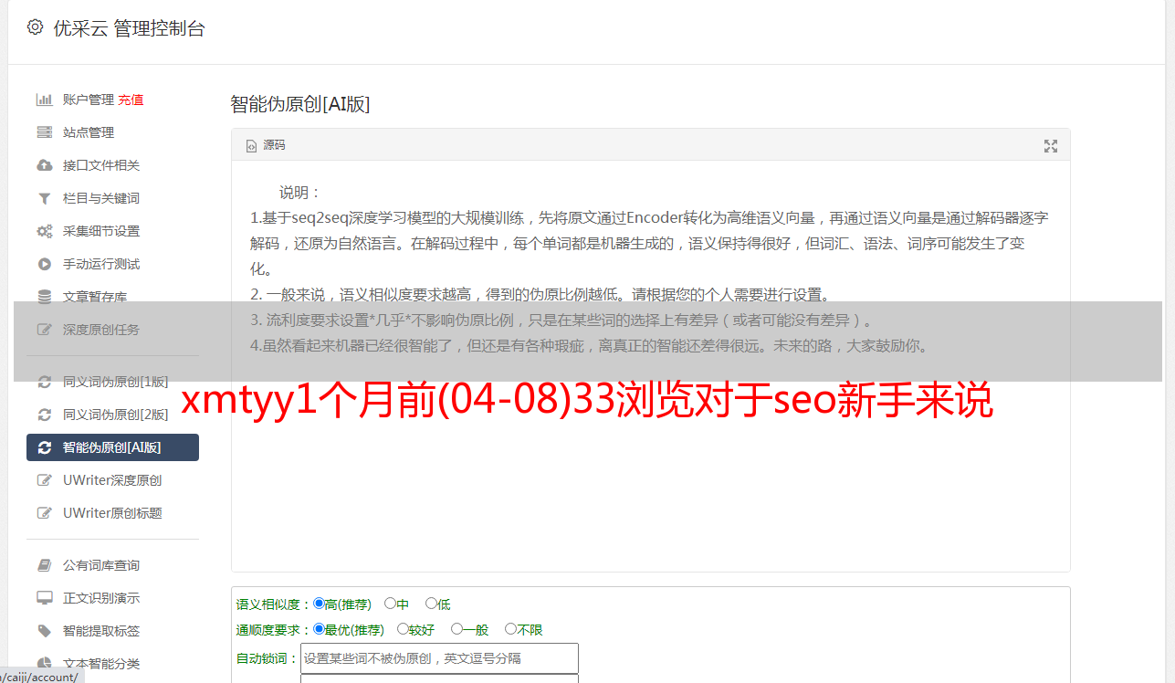Click the tag icon beside 智能提取标签
The height and width of the screenshot is (683, 1175).
pos(44,631)
